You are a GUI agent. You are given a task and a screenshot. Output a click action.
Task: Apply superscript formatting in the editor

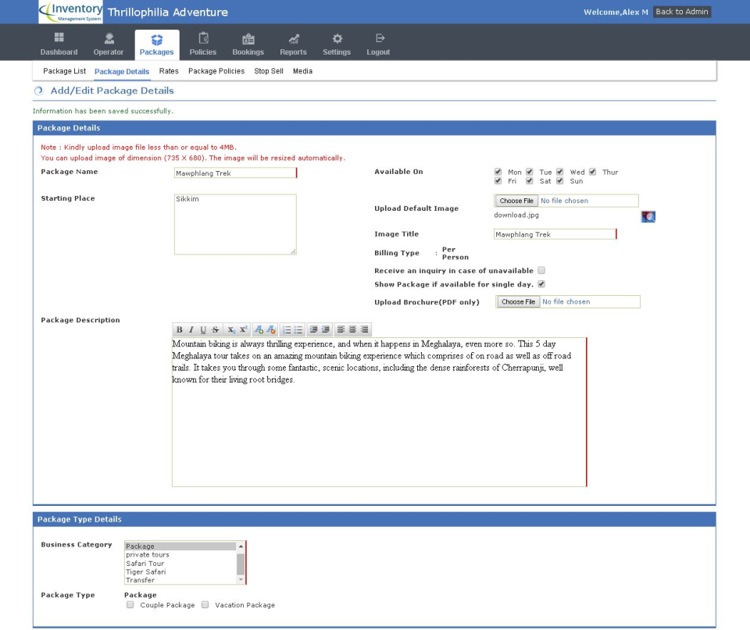pos(243,329)
